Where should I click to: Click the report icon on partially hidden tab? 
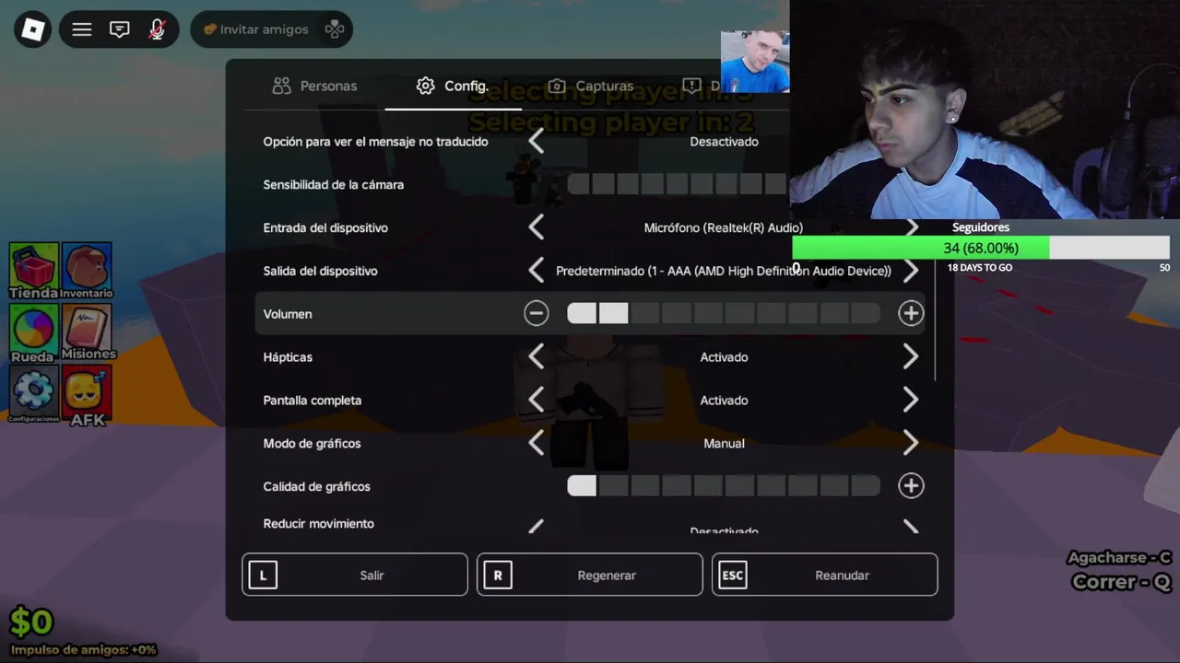[x=691, y=86]
